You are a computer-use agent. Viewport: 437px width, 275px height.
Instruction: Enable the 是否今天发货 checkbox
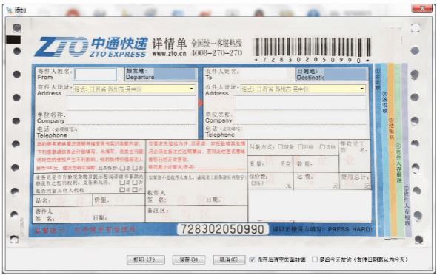point(315,259)
